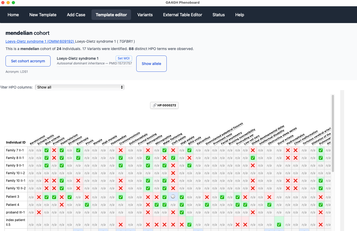Click the red X for Ectopia lentis in proband III-1

click(x=39, y=212)
